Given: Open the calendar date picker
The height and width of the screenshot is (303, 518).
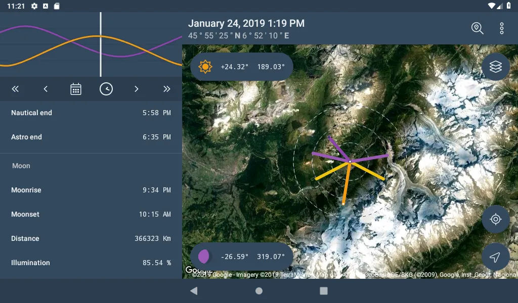Looking at the screenshot, I should click(76, 89).
